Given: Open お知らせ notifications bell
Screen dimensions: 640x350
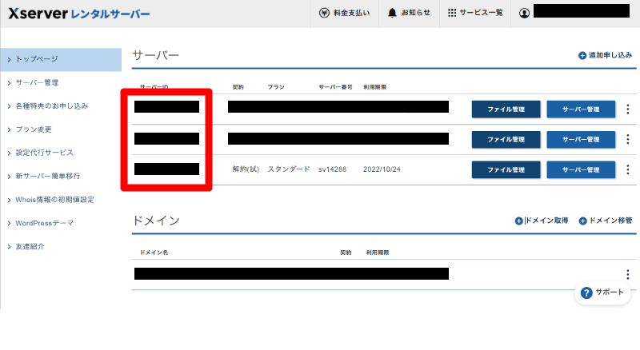Looking at the screenshot, I should click(409, 14).
